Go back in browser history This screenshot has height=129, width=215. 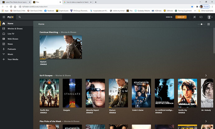(x=3, y=7)
